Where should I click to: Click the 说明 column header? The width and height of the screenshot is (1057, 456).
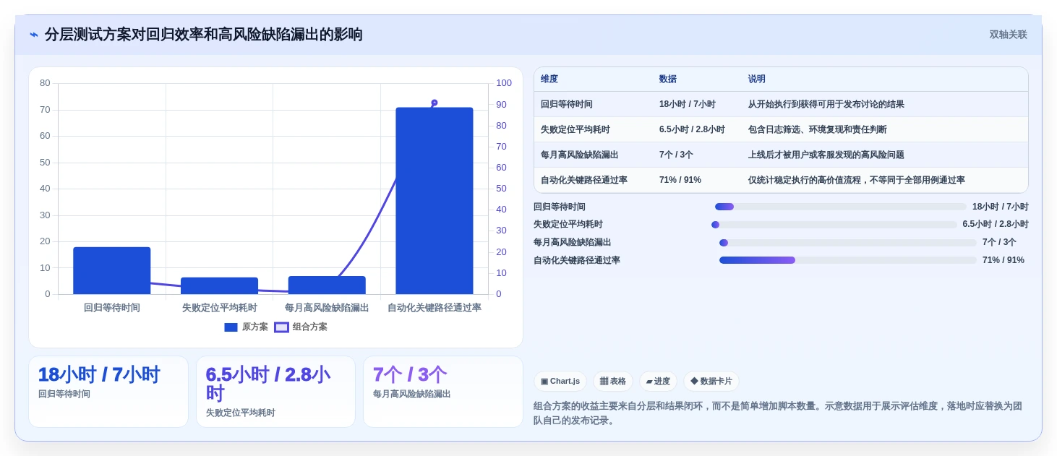[x=757, y=79]
